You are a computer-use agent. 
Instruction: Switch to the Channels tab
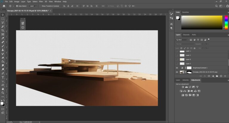coord(186,35)
